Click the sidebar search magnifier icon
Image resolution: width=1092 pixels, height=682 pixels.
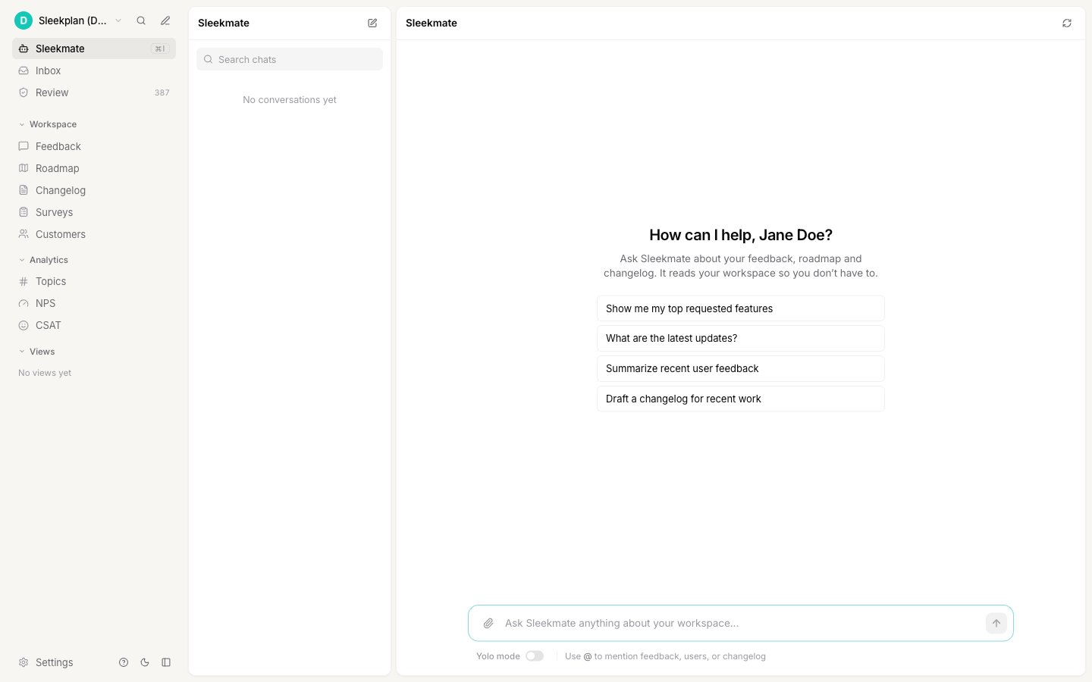141,20
